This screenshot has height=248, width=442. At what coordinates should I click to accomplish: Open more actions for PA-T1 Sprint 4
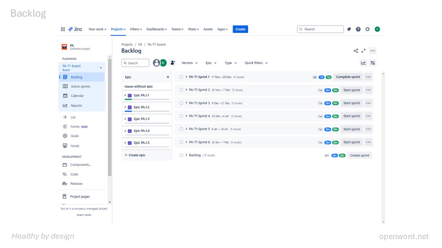click(368, 116)
